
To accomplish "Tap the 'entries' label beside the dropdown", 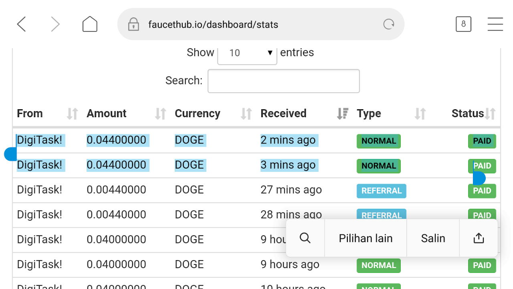I will pos(297,53).
